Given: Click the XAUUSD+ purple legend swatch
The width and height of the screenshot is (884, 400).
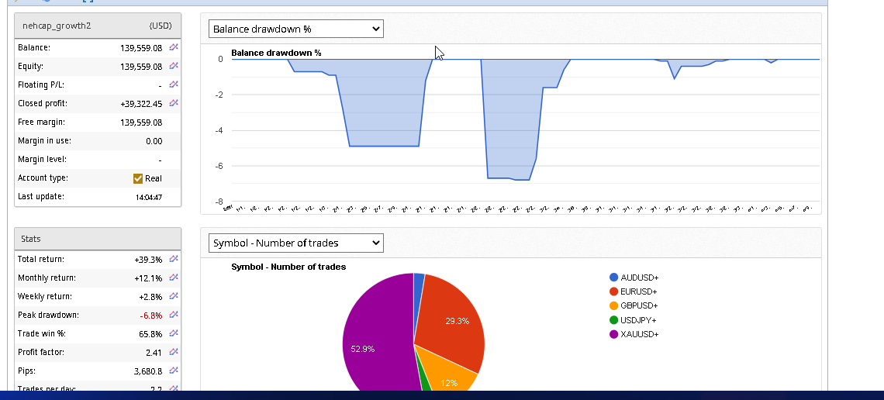Looking at the screenshot, I should tap(614, 334).
